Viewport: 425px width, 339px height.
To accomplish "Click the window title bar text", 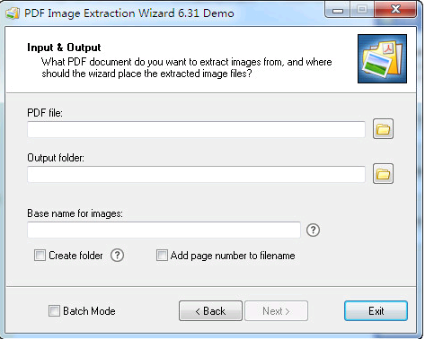I will (129, 13).
